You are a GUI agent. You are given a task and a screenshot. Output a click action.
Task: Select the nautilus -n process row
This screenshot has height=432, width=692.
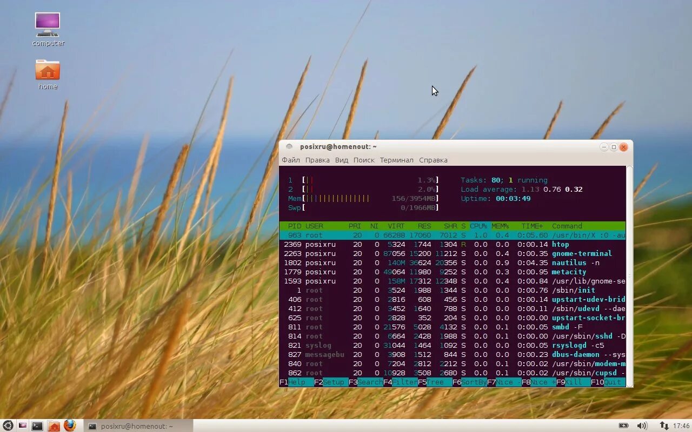click(453, 263)
